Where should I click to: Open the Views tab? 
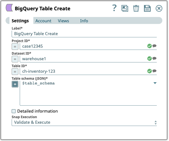click(63, 21)
